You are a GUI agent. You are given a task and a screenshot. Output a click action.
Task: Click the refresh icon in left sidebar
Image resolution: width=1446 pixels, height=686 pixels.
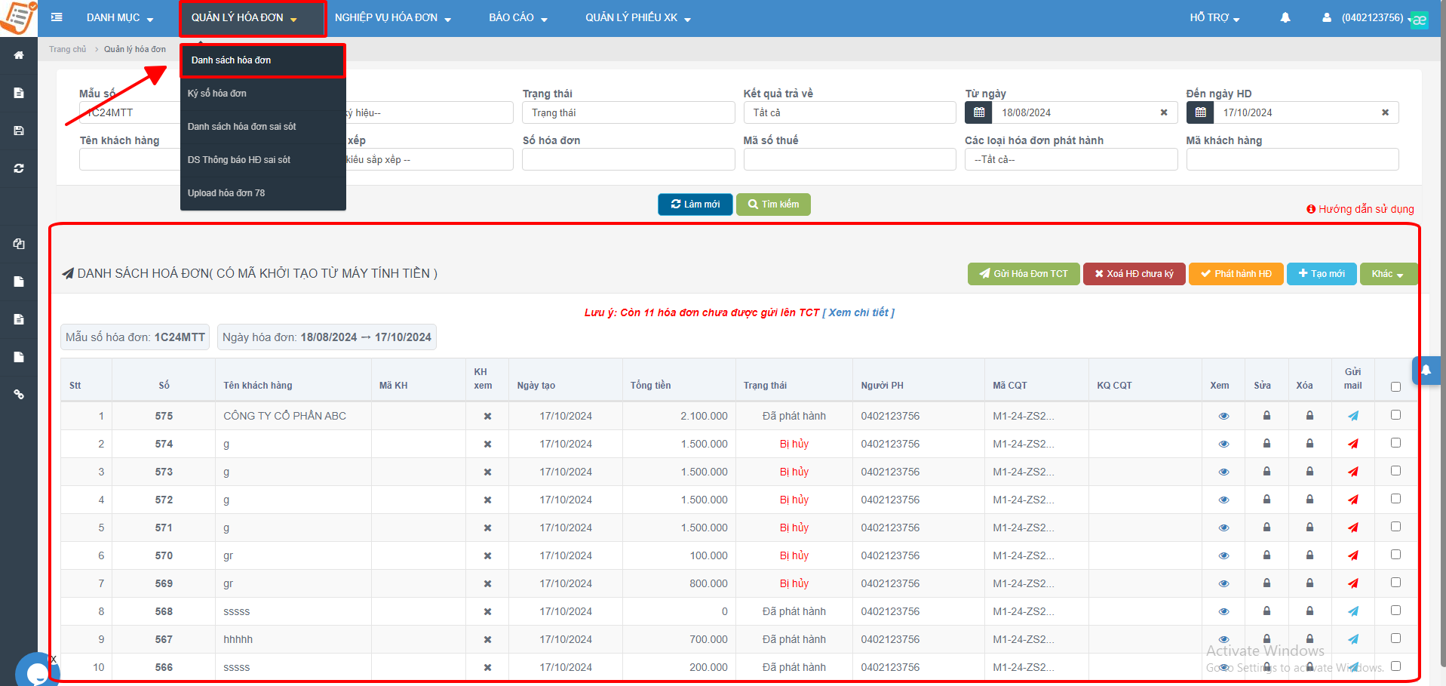pyautogui.click(x=19, y=168)
